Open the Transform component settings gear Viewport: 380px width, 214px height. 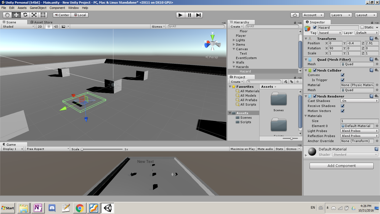click(x=377, y=38)
